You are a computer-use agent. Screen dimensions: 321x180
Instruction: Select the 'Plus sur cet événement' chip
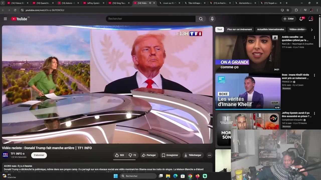[x=239, y=29]
